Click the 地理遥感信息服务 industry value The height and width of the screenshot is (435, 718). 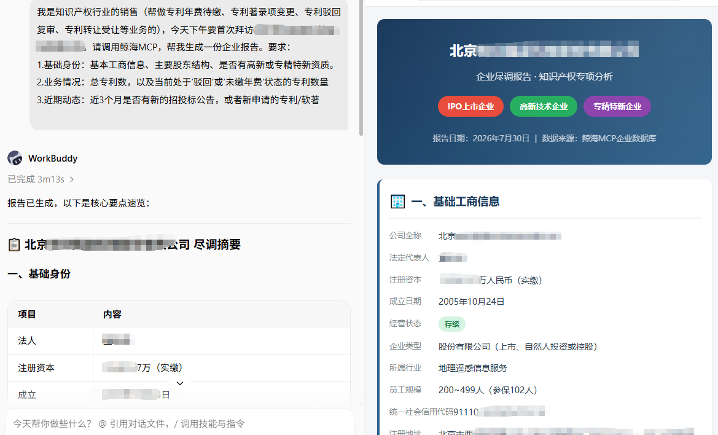tap(472, 368)
